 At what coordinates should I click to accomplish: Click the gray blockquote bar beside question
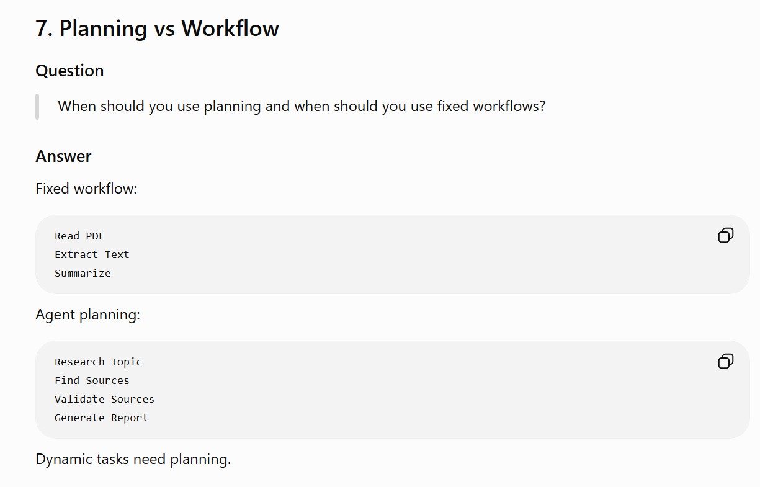(37, 106)
